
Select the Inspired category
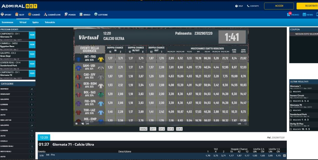(x=18, y=89)
